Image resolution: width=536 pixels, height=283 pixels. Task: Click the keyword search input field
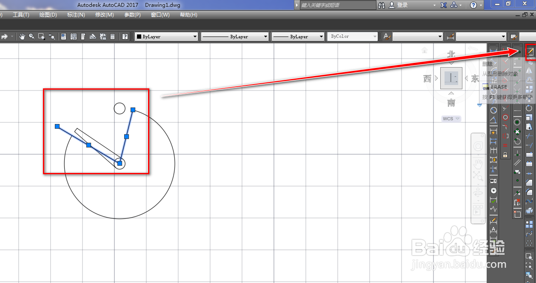point(338,5)
